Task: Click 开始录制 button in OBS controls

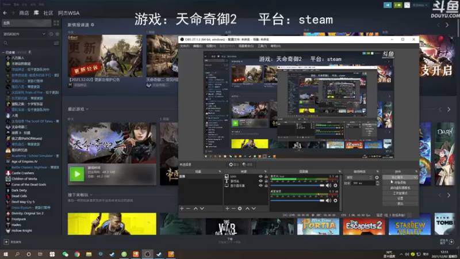Action: coord(400,182)
